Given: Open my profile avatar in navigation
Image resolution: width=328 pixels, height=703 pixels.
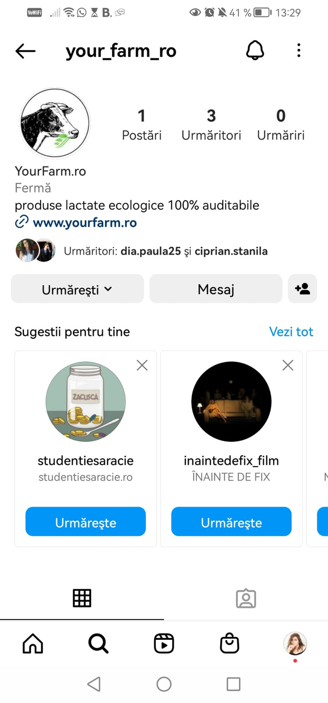Looking at the screenshot, I should tap(295, 644).
